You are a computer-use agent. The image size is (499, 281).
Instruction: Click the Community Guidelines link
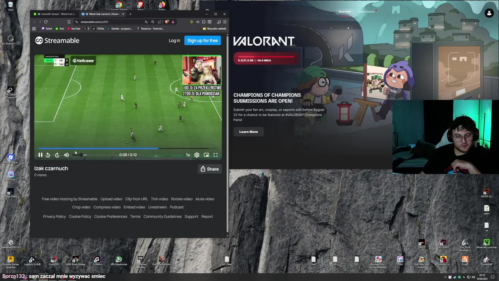(163, 217)
